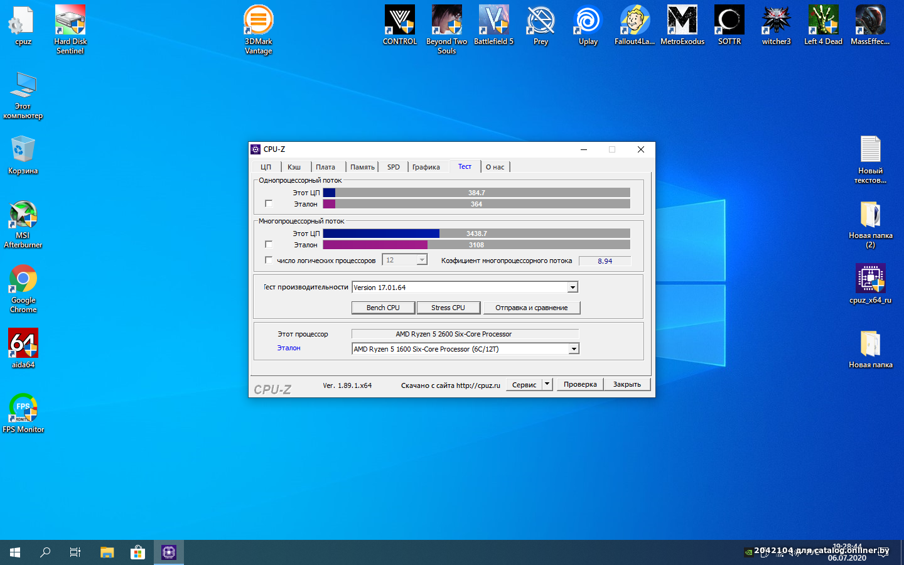Click Закрыть button
Screen dimensions: 904x565
[627, 384]
